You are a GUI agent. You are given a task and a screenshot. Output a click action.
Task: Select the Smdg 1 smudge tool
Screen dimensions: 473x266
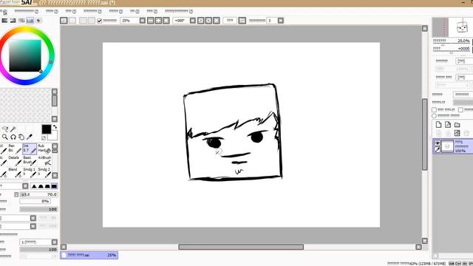(x=30, y=172)
